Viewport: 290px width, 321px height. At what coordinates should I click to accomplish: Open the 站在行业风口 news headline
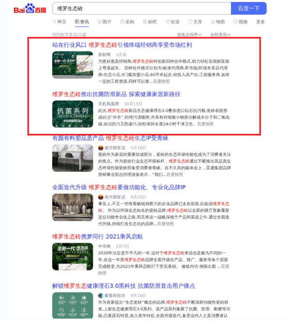(x=122, y=45)
